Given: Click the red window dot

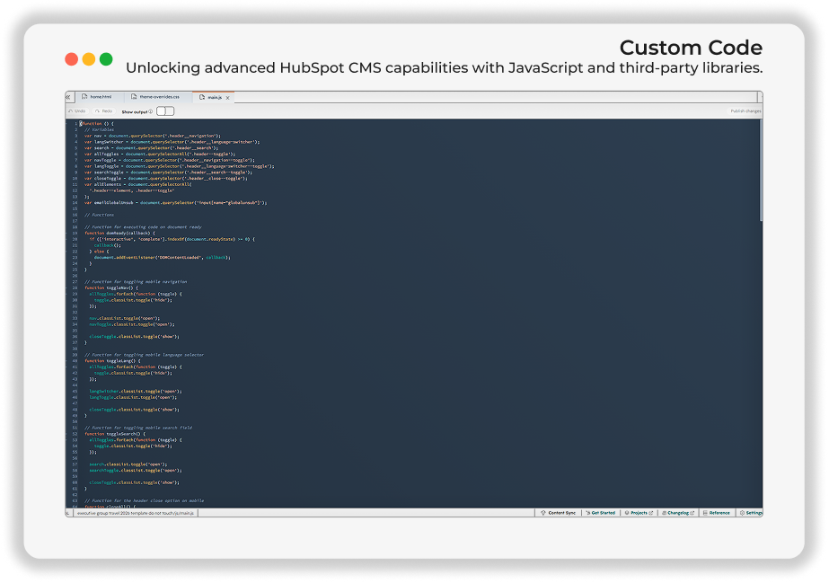Looking at the screenshot, I should 71,59.
